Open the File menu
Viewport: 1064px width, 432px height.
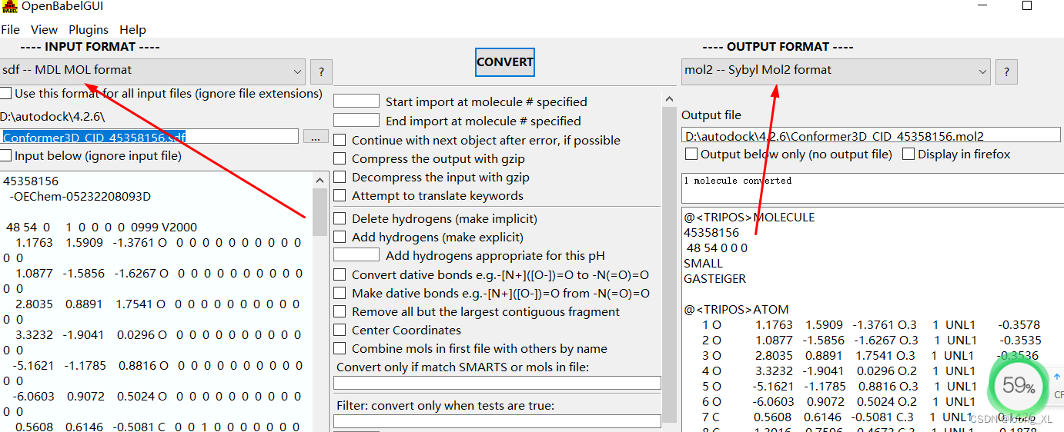11,29
